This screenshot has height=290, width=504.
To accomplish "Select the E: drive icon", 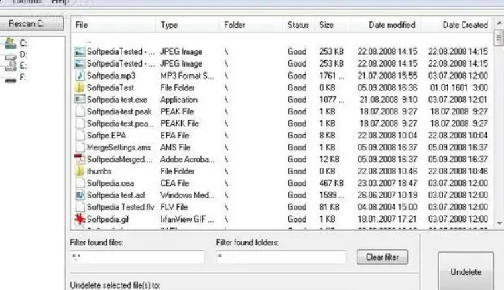I will tap(10, 66).
